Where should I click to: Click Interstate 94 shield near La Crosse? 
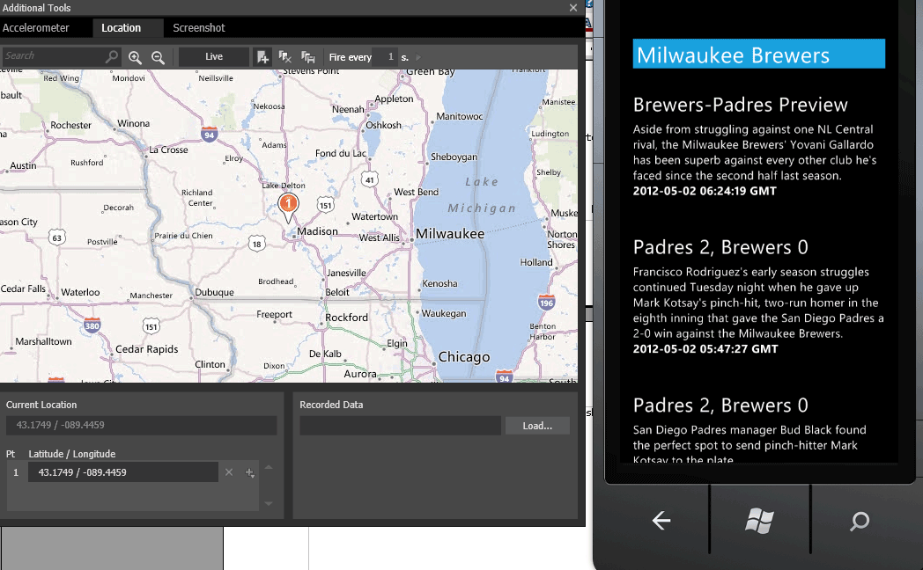pos(209,134)
